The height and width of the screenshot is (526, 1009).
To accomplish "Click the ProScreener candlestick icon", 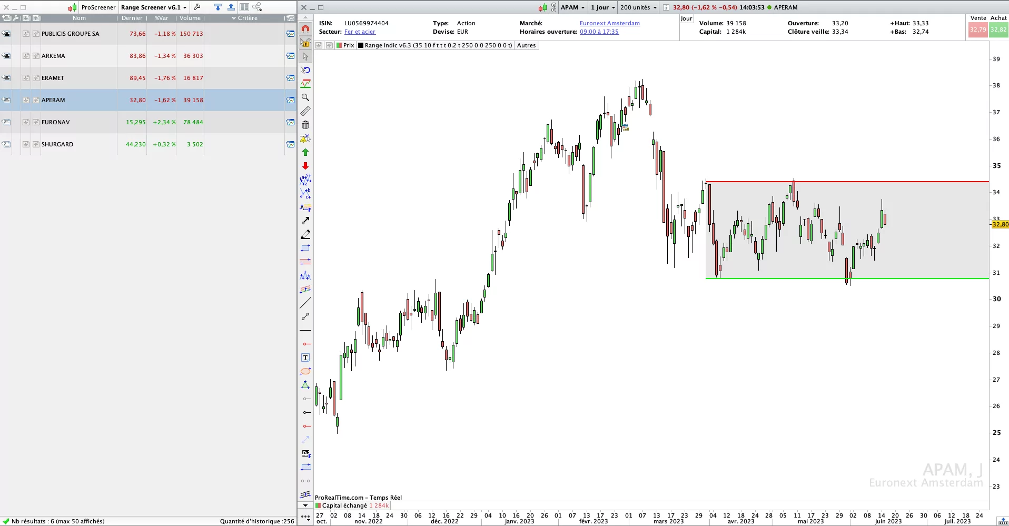I will [x=73, y=7].
